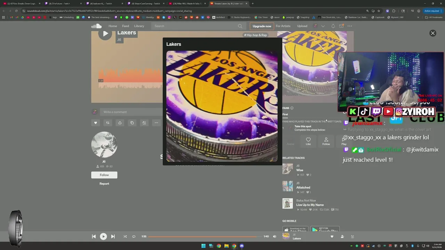
Task: Click the Write a comment field
Action: [x=131, y=112]
